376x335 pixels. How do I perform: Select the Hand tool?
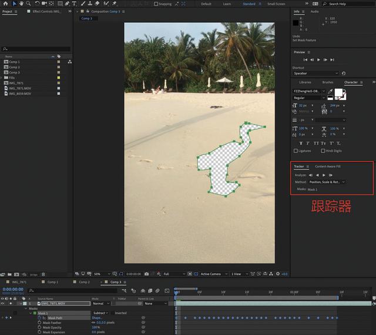[21, 4]
